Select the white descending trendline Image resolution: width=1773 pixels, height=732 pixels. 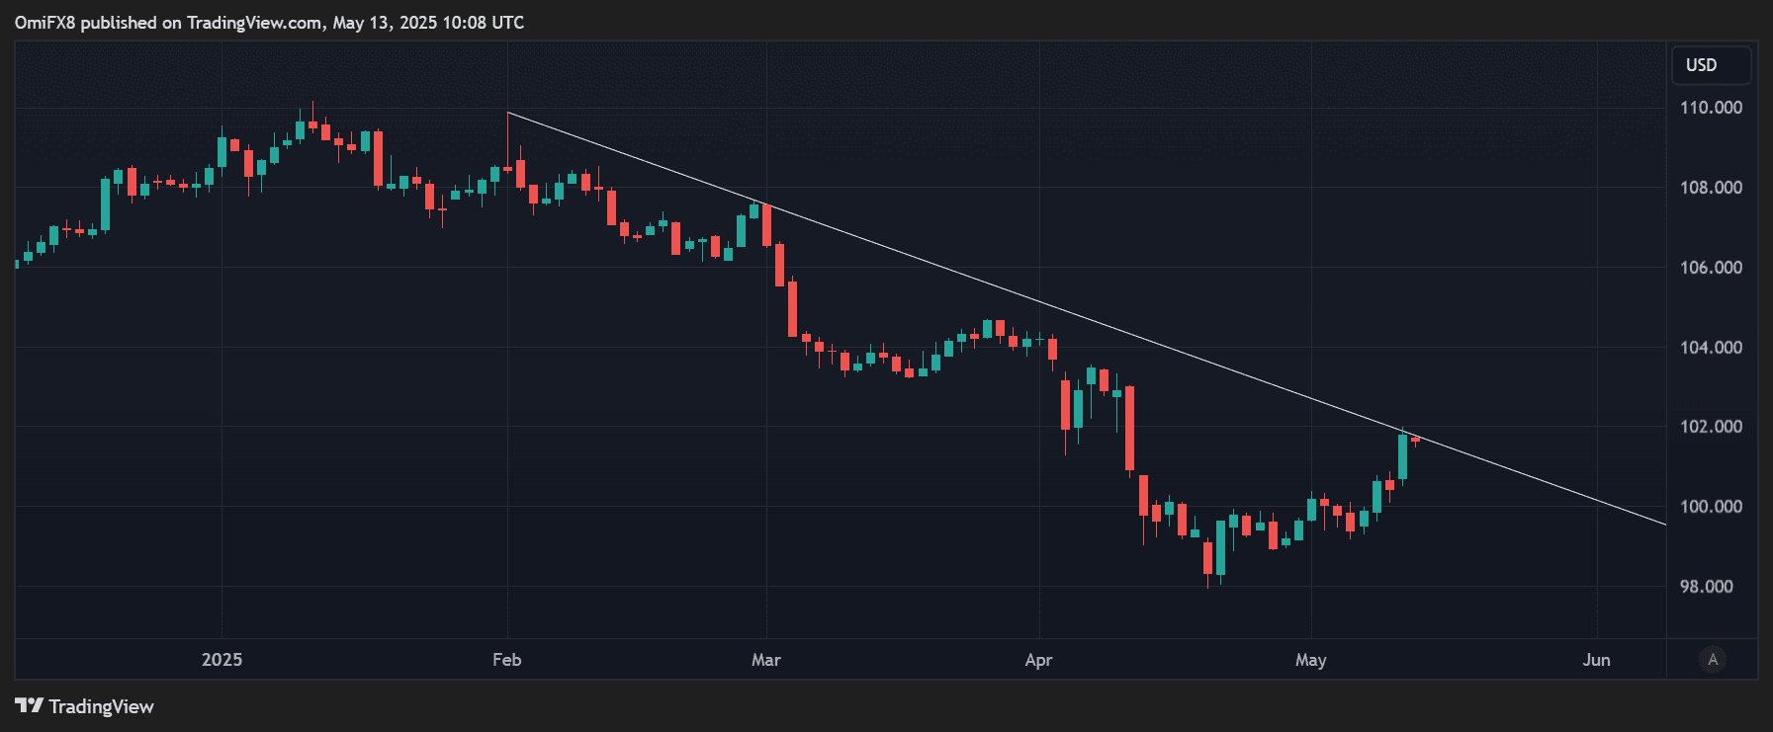pos(1088,319)
